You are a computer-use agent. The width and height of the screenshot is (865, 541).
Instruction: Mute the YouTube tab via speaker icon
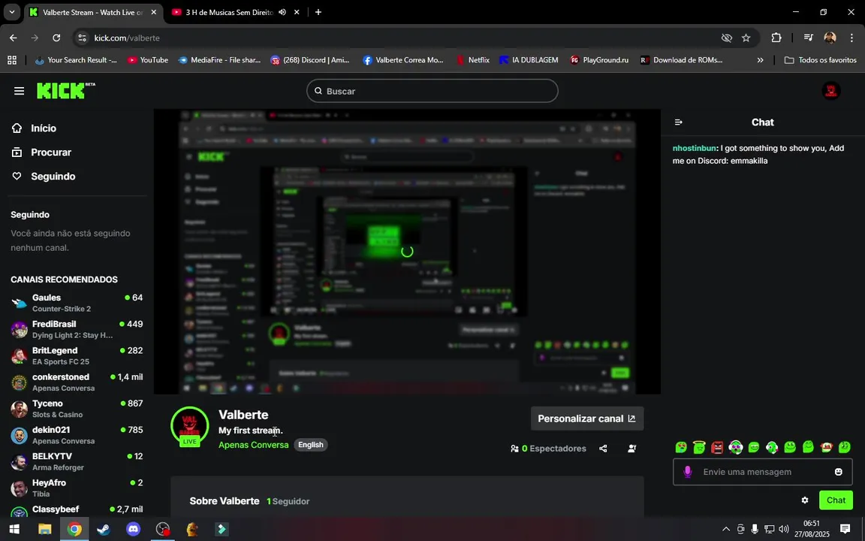282,12
